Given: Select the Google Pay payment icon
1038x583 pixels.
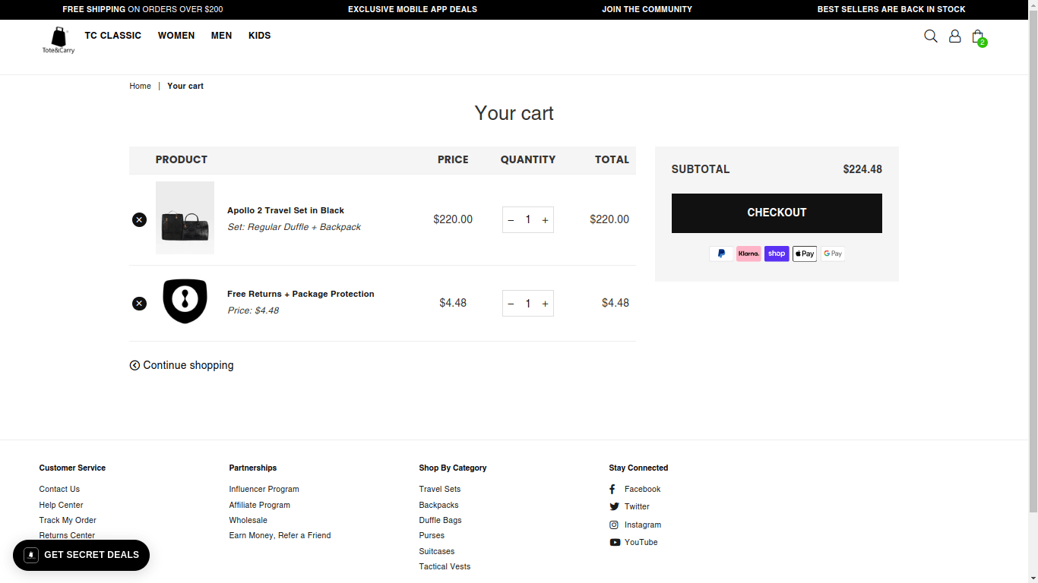Looking at the screenshot, I should [x=833, y=254].
